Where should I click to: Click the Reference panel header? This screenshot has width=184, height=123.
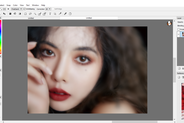(180, 73)
